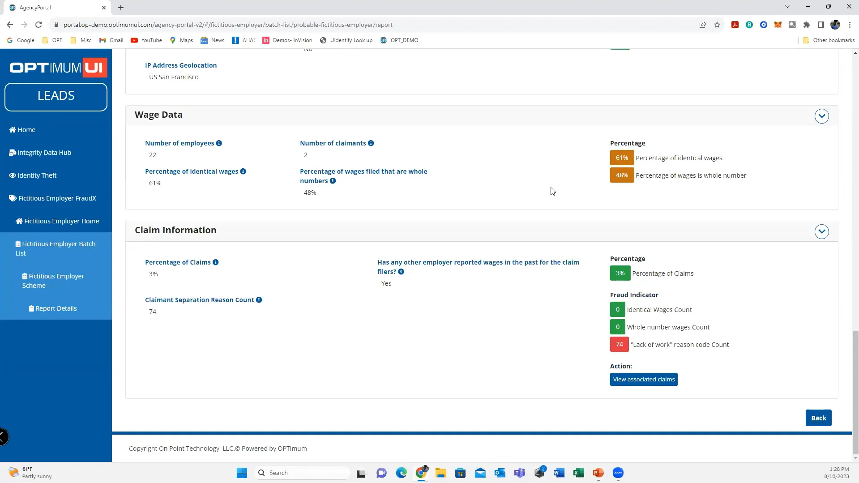Open the weather widget

[x=30, y=473]
